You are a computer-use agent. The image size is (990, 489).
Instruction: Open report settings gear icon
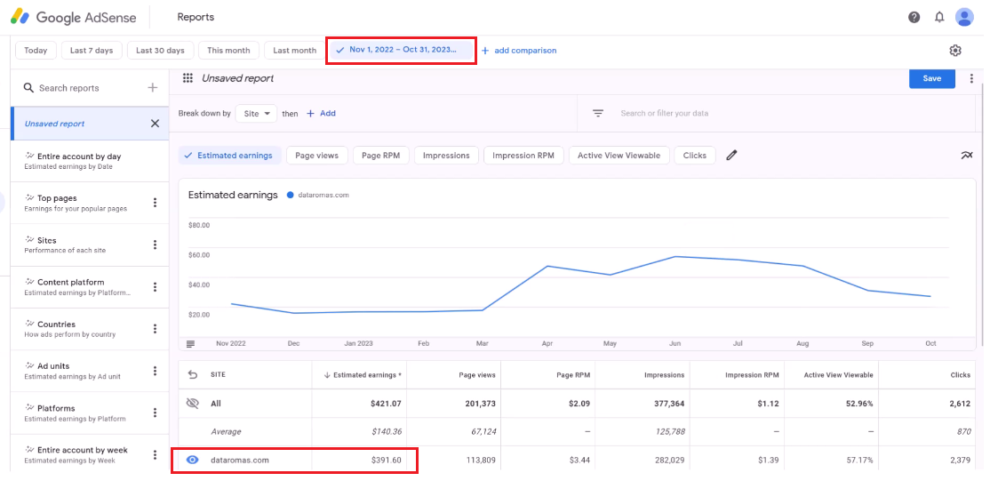coord(955,51)
